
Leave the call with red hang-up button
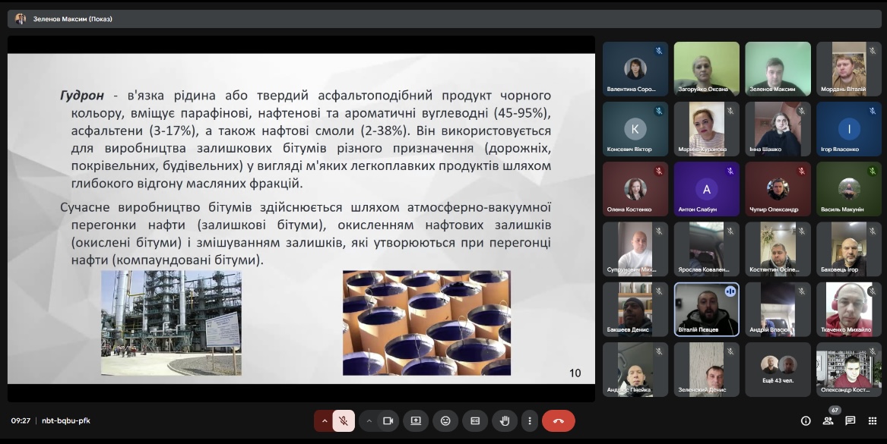tap(559, 420)
